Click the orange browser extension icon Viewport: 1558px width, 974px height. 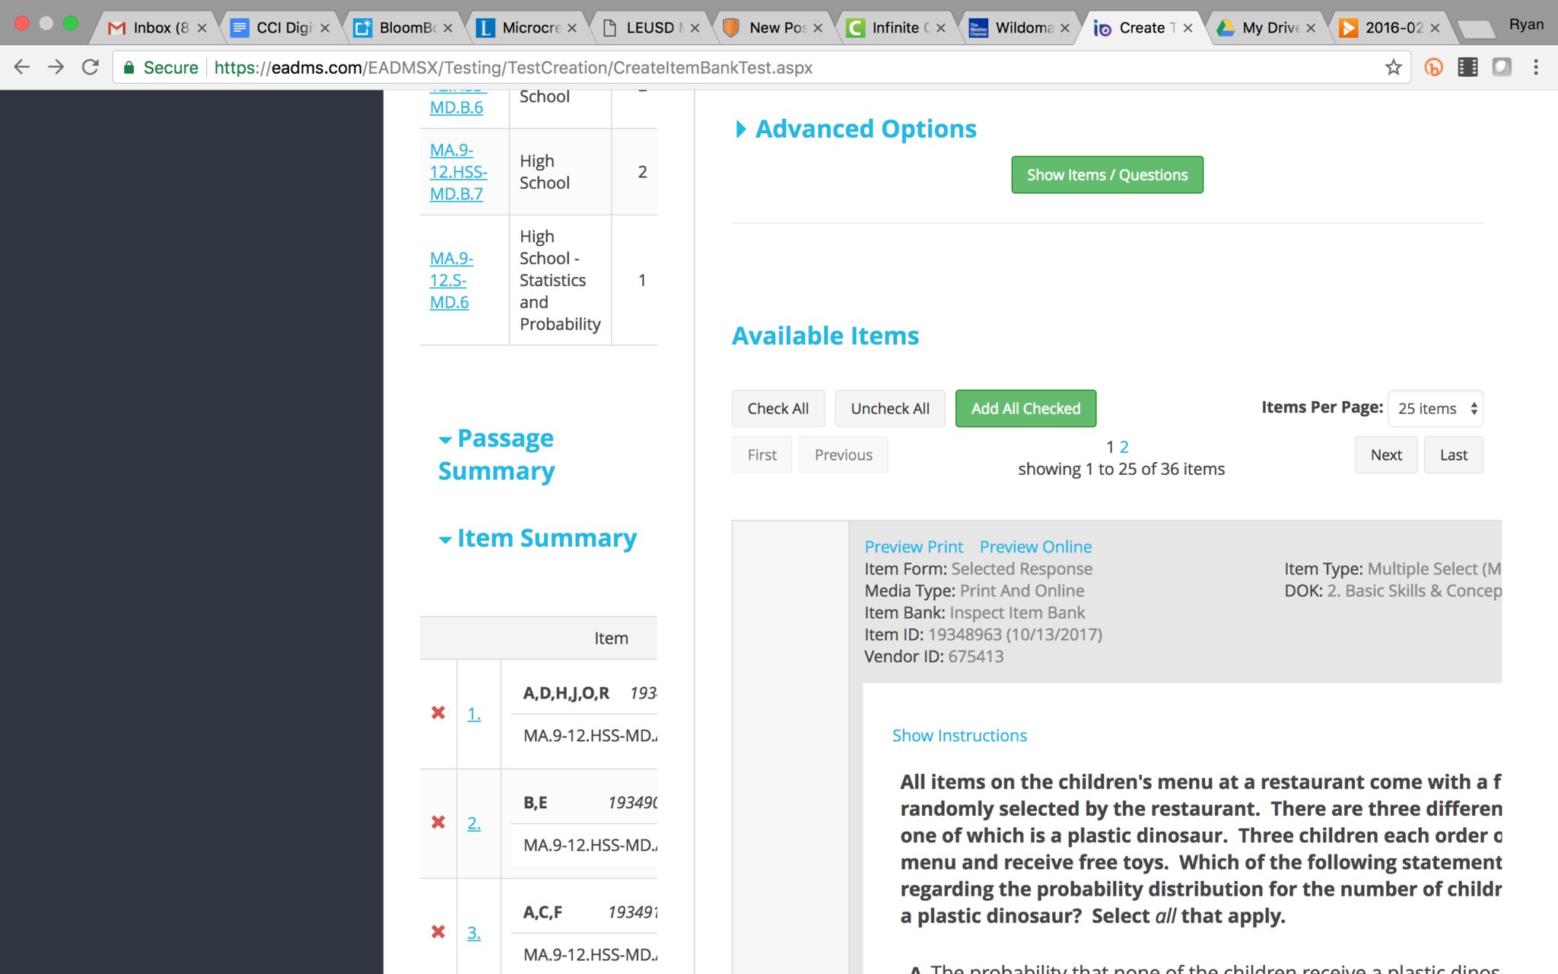[1433, 68]
